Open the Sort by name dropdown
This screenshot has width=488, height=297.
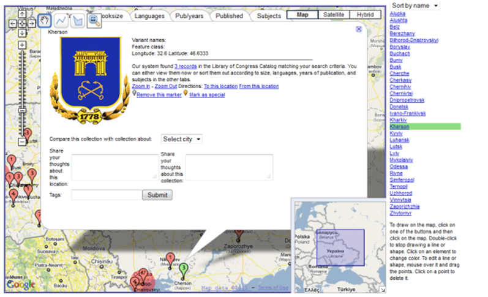(415, 6)
